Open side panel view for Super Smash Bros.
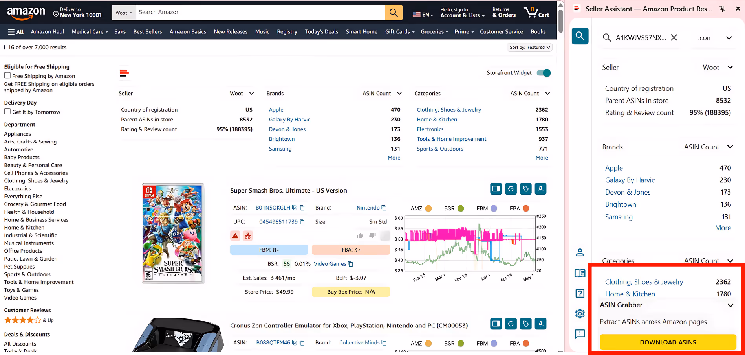The image size is (745, 355). point(496,189)
